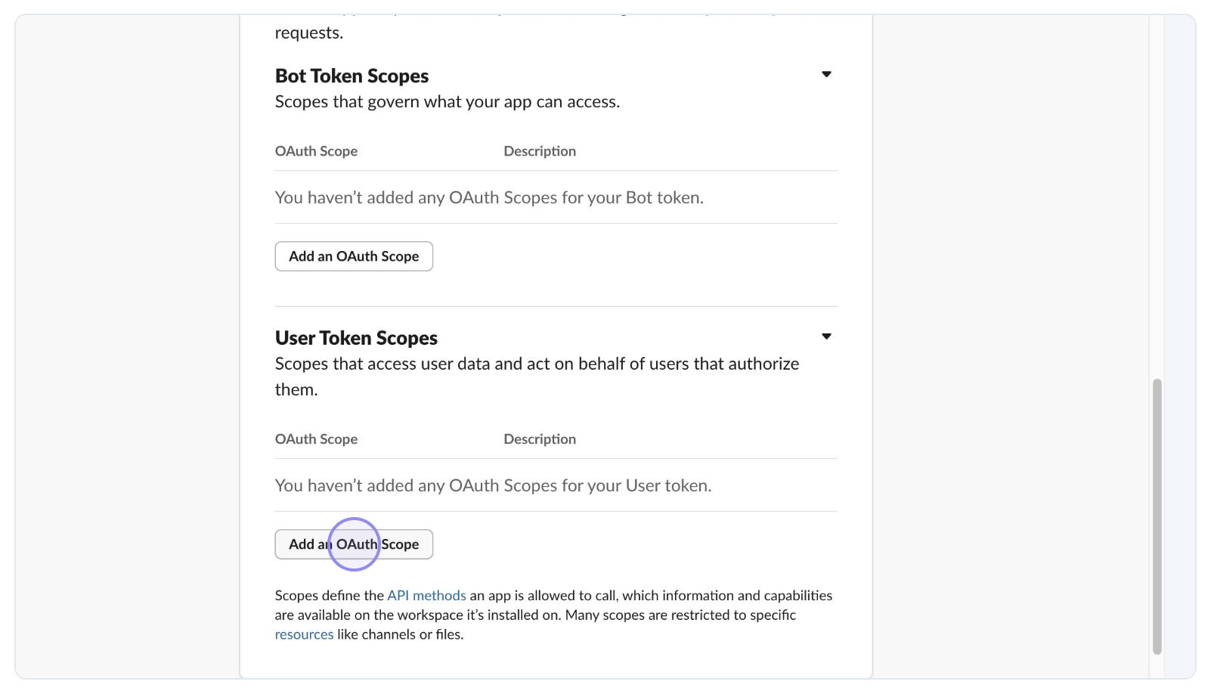Click the "requests." text at the top
Image resolution: width=1214 pixels, height=691 pixels.
[x=308, y=33]
